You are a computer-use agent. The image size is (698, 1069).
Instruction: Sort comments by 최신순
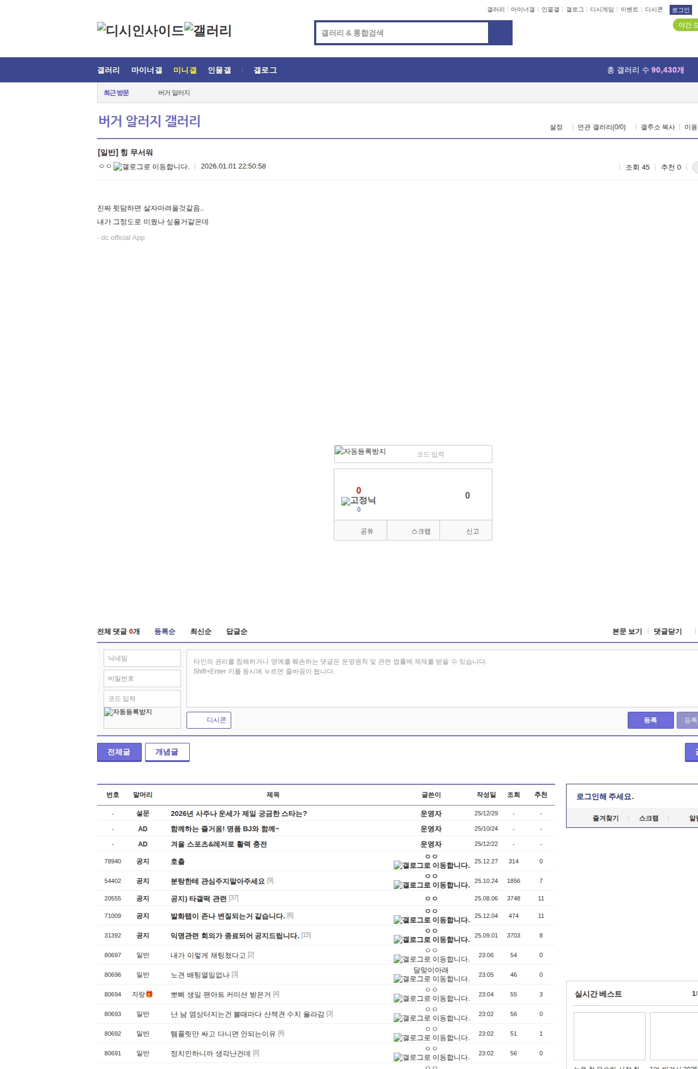tap(201, 632)
